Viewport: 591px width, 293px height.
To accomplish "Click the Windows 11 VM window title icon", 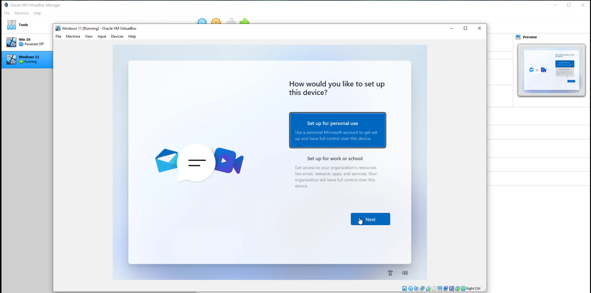I will (x=58, y=28).
